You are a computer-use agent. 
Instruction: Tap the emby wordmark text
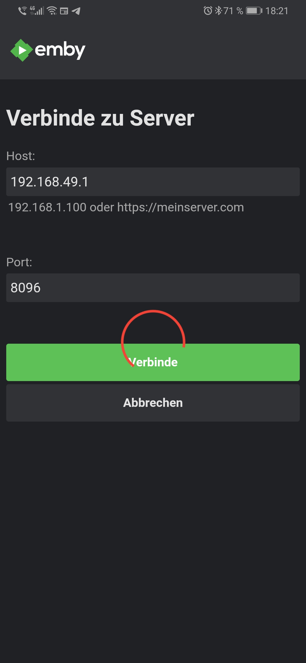[x=60, y=50]
